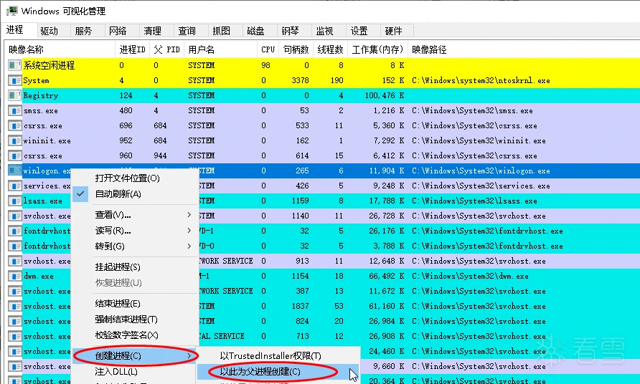640x384 pixels.
Task: Click the dwm.exe process icon
Action: tap(14, 276)
